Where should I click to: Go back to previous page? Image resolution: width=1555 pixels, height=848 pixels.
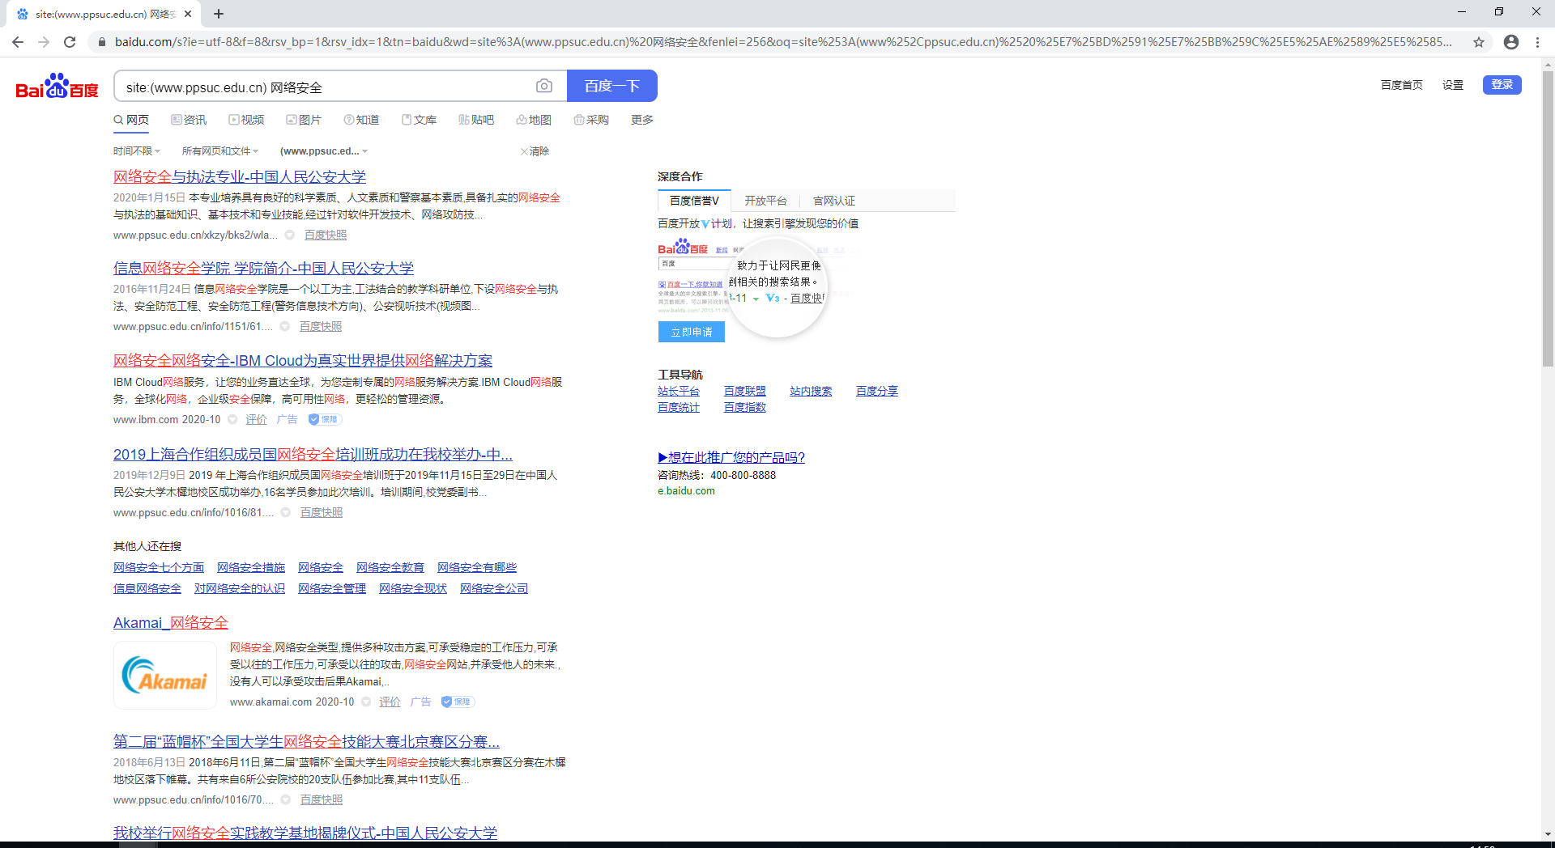point(18,42)
